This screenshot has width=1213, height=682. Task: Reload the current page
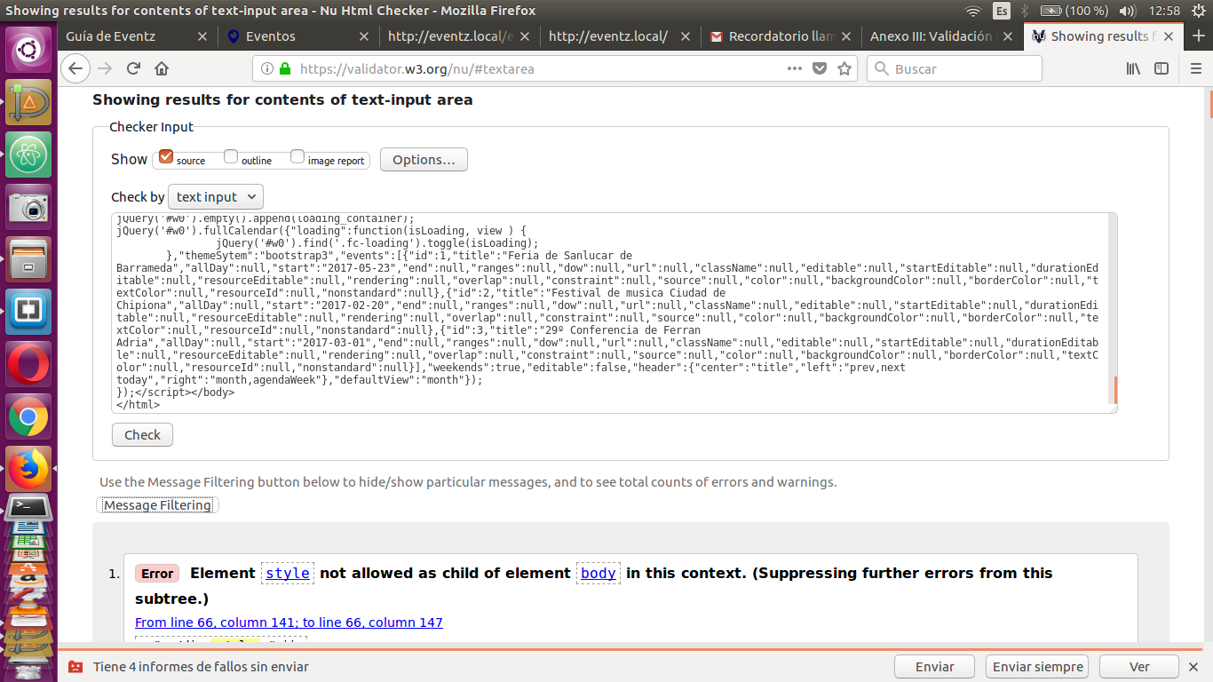(133, 68)
